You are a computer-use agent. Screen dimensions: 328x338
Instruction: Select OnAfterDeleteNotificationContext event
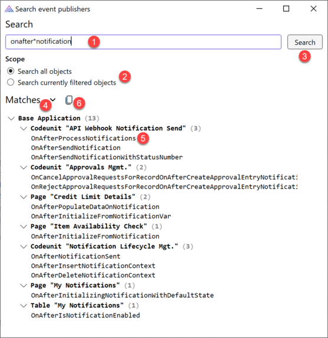[93, 275]
